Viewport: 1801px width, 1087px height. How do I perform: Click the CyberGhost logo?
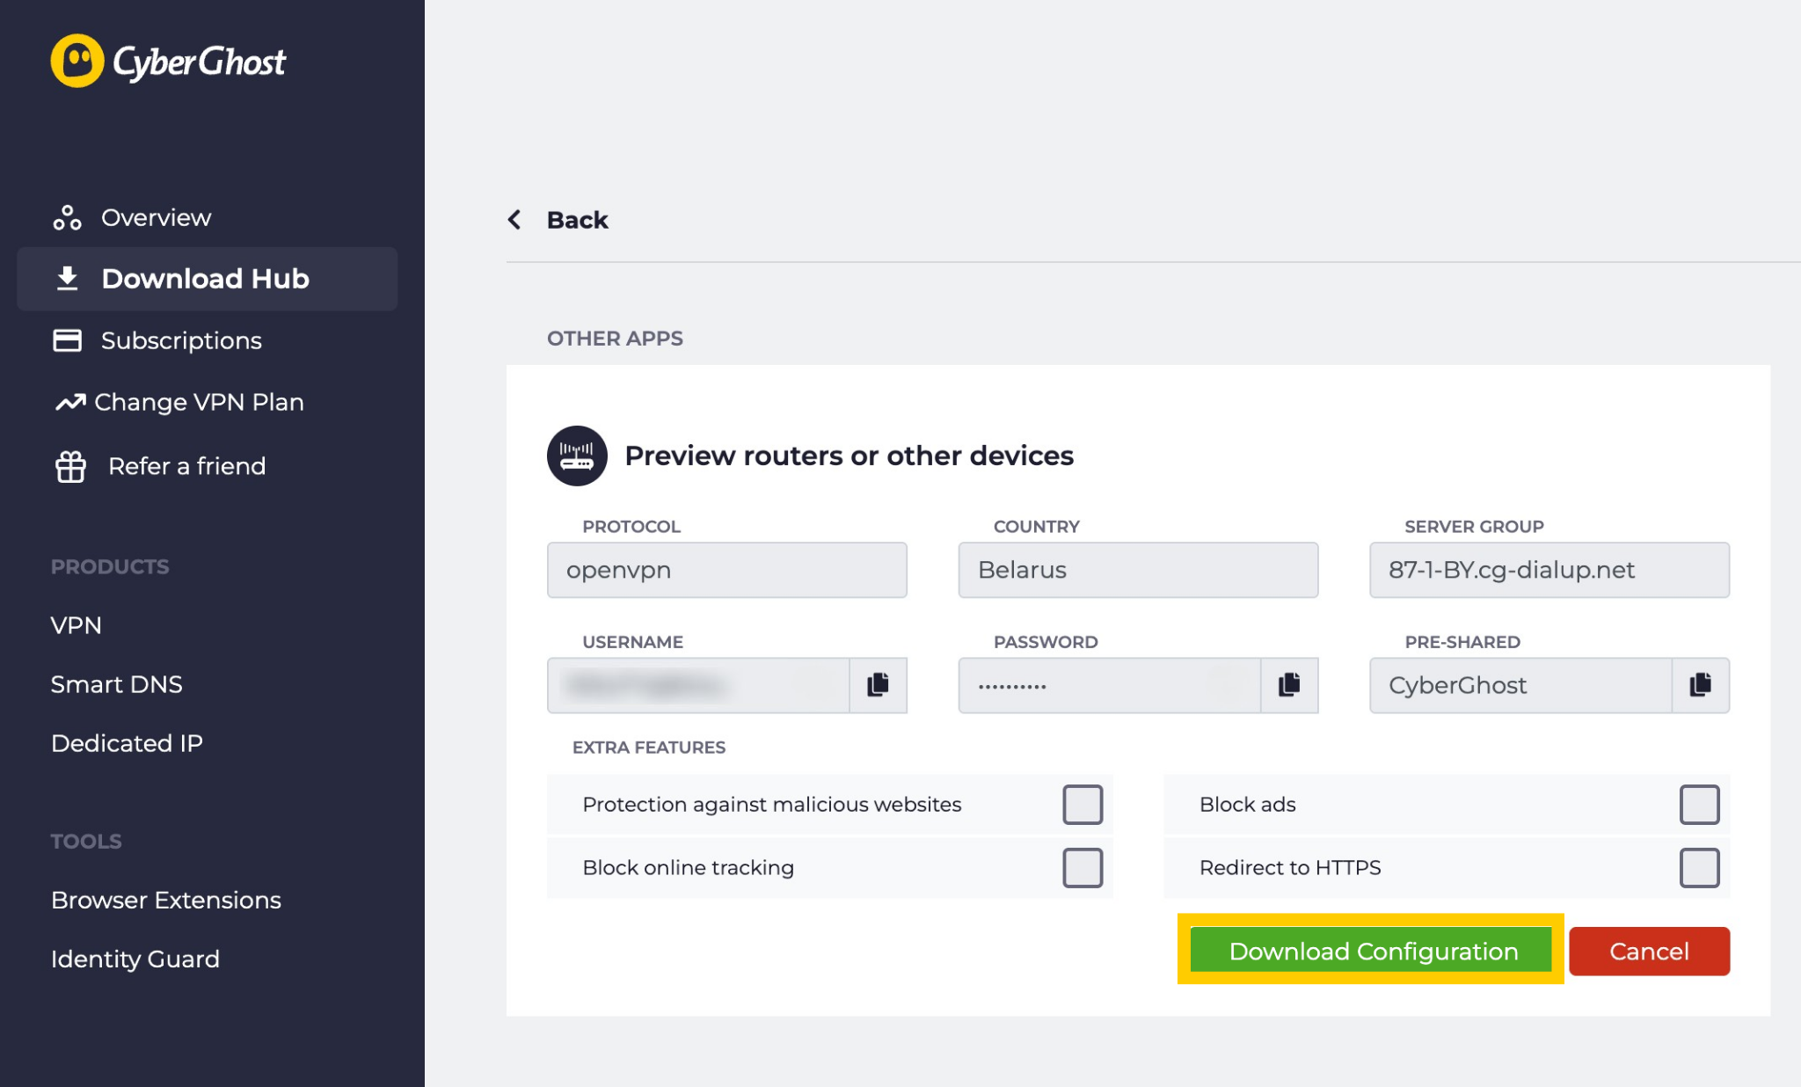pyautogui.click(x=168, y=62)
